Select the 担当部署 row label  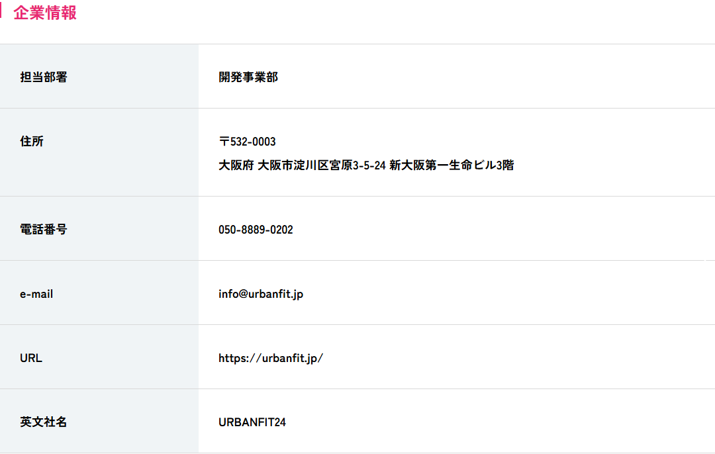43,77
